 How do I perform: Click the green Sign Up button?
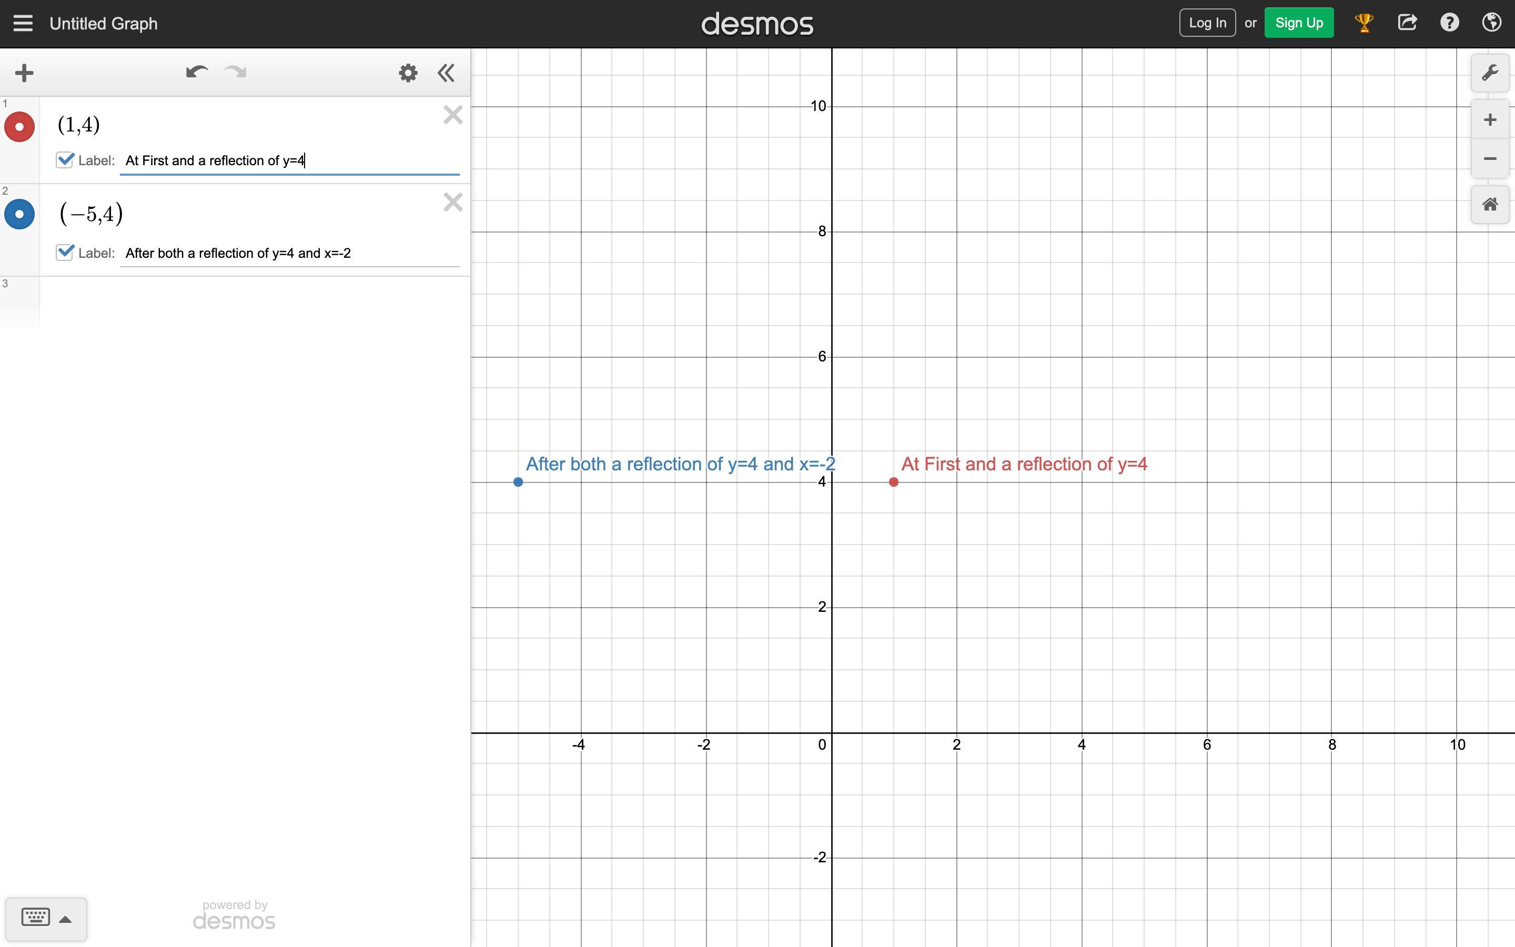pyautogui.click(x=1298, y=23)
